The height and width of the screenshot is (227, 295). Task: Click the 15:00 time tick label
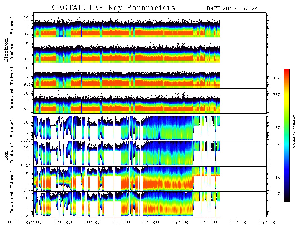[x=238, y=223]
